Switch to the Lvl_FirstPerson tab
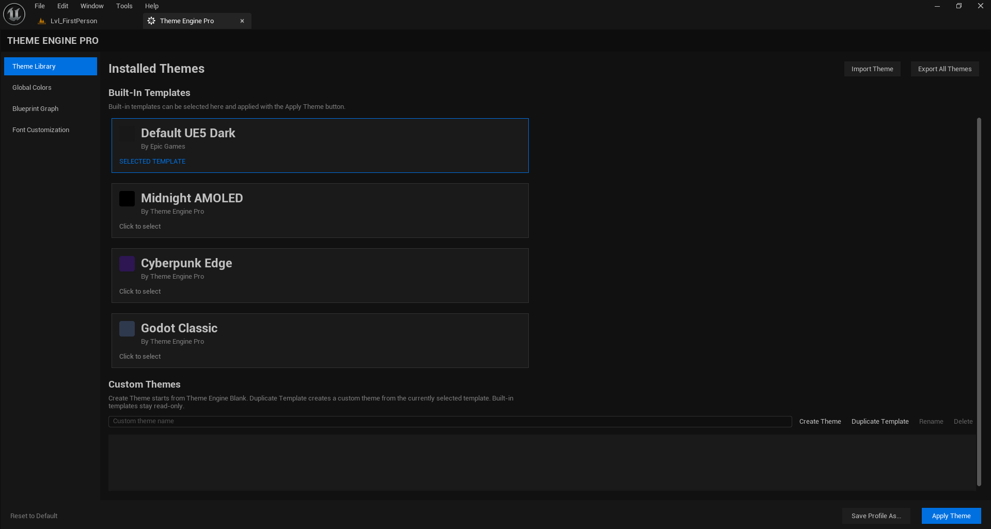Image resolution: width=991 pixels, height=529 pixels. point(74,21)
